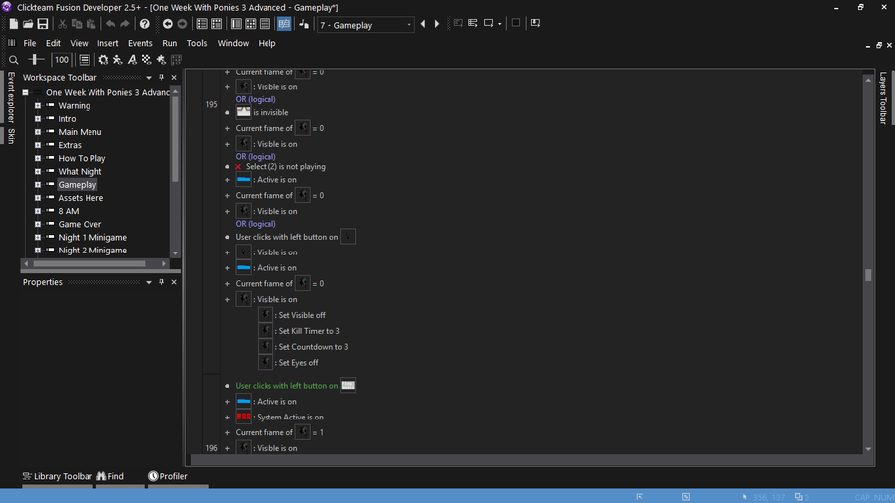Close the Workspace Toolbar panel
Viewport: 895px width, 503px height.
click(x=174, y=77)
